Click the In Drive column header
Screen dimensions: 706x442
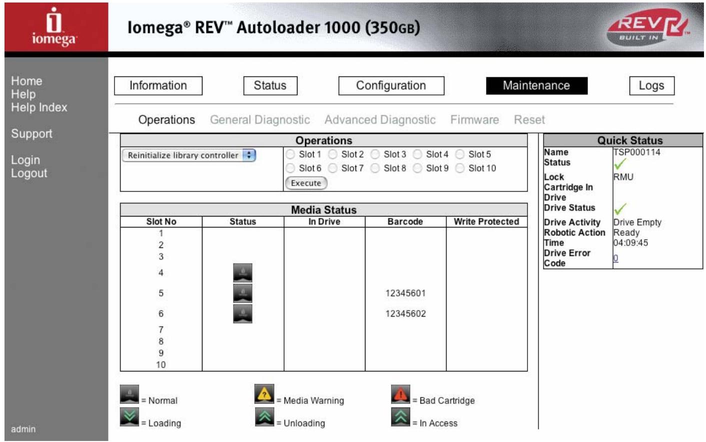324,221
